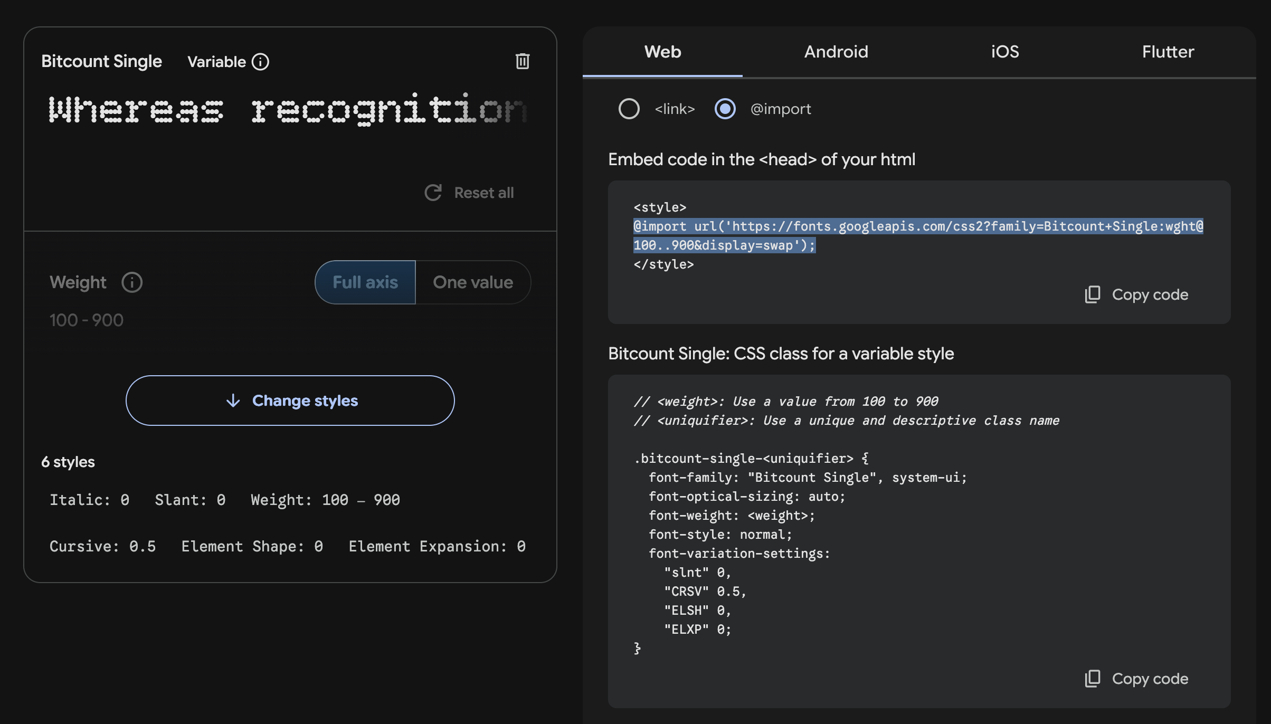Viewport: 1271px width, 724px height.
Task: Open the Web tab
Action: 662,52
